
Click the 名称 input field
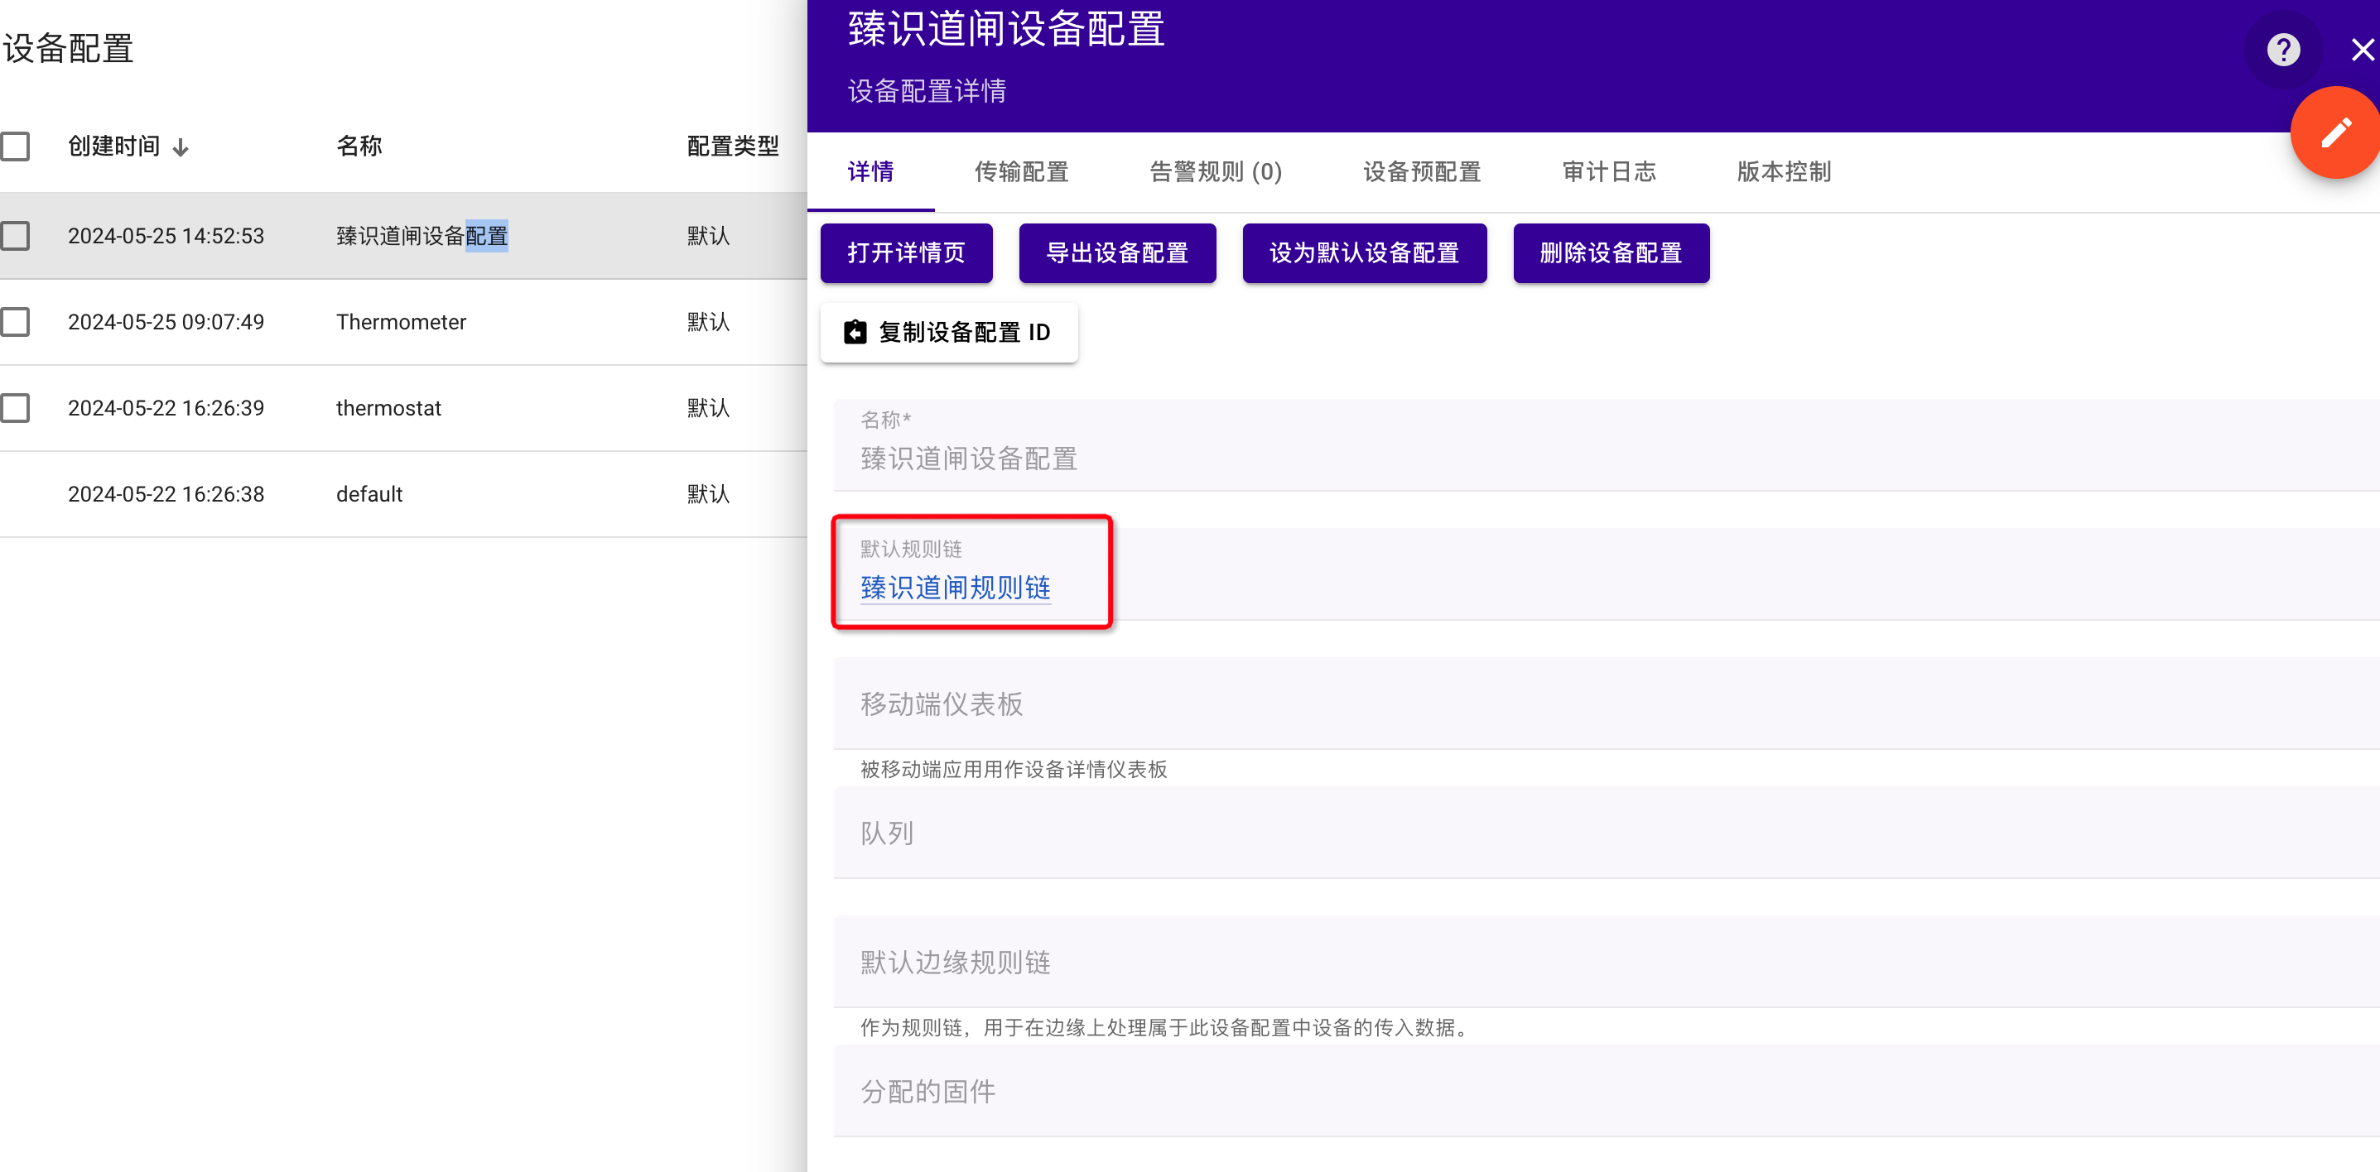(1606, 444)
